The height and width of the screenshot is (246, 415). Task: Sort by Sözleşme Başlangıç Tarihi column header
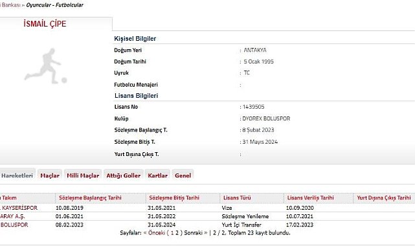coord(90,198)
